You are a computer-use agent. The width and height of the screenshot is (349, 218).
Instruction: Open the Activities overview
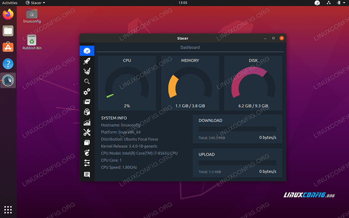tap(9, 3)
